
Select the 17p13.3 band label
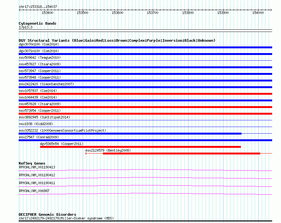[x=26, y=27]
